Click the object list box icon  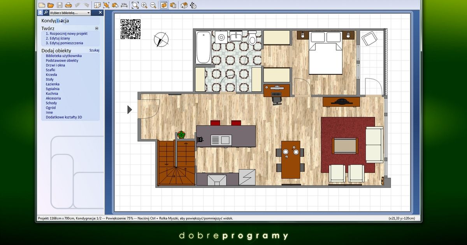173,5
